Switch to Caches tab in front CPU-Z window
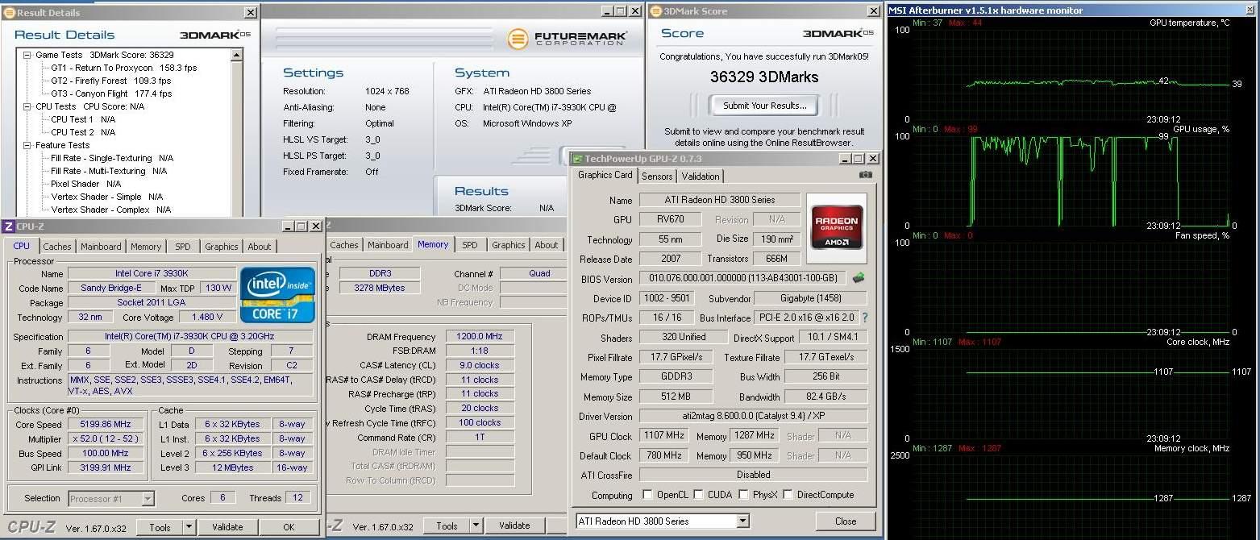The width and height of the screenshot is (1260, 540). pos(56,247)
